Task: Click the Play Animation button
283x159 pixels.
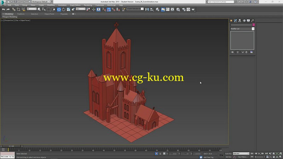Action: coord(259,154)
